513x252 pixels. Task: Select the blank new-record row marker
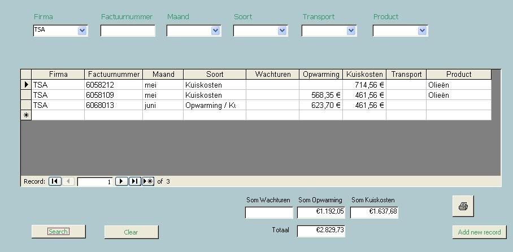pos(26,115)
